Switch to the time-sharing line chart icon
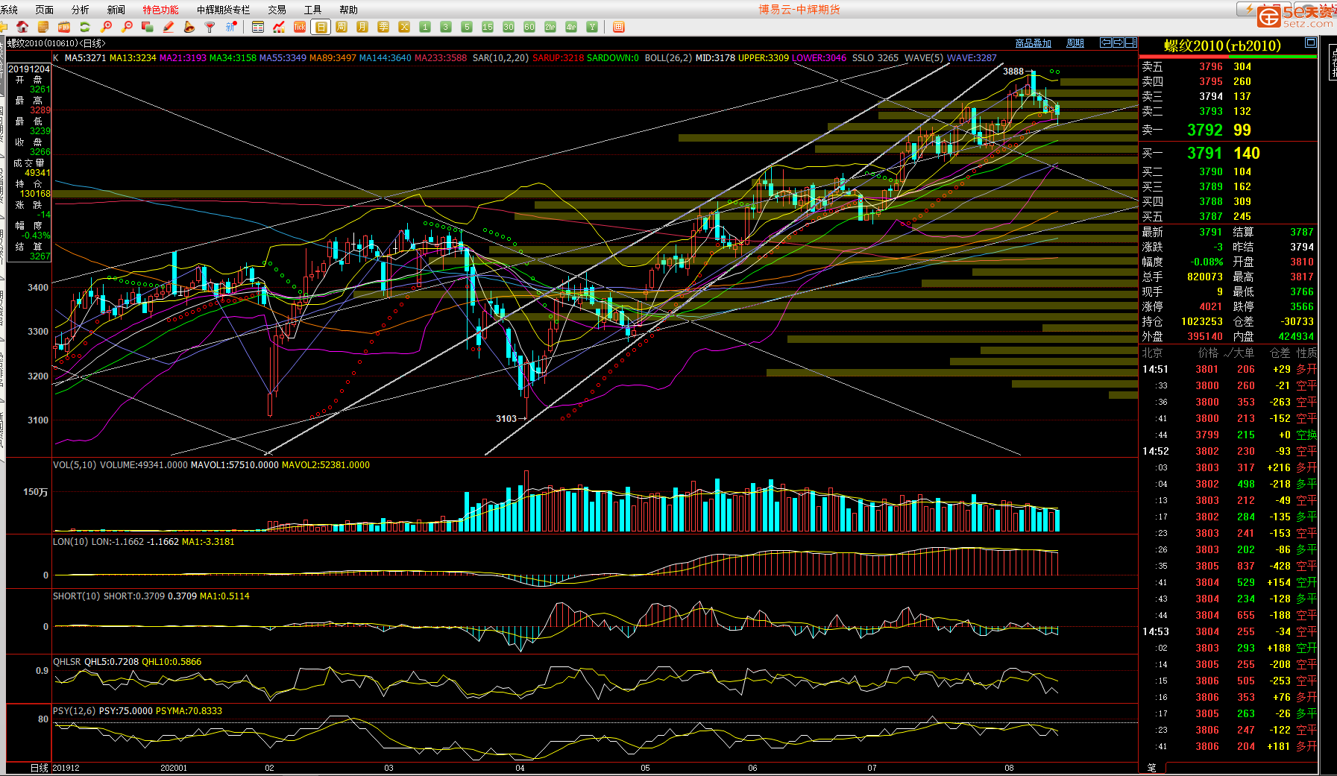The width and height of the screenshot is (1337, 776). [279, 27]
